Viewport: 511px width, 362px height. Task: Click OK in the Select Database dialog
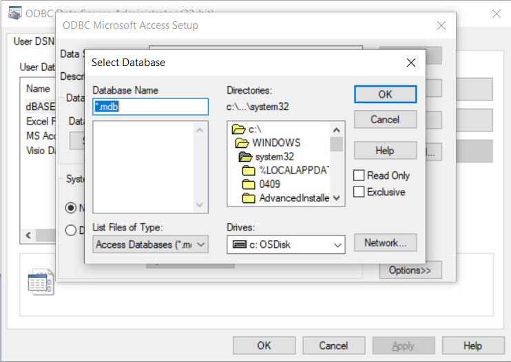coord(385,94)
